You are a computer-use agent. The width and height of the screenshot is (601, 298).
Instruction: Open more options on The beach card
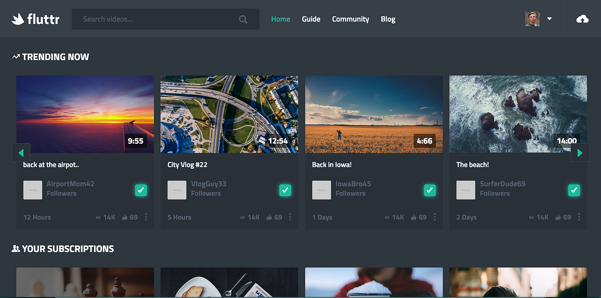click(x=579, y=217)
